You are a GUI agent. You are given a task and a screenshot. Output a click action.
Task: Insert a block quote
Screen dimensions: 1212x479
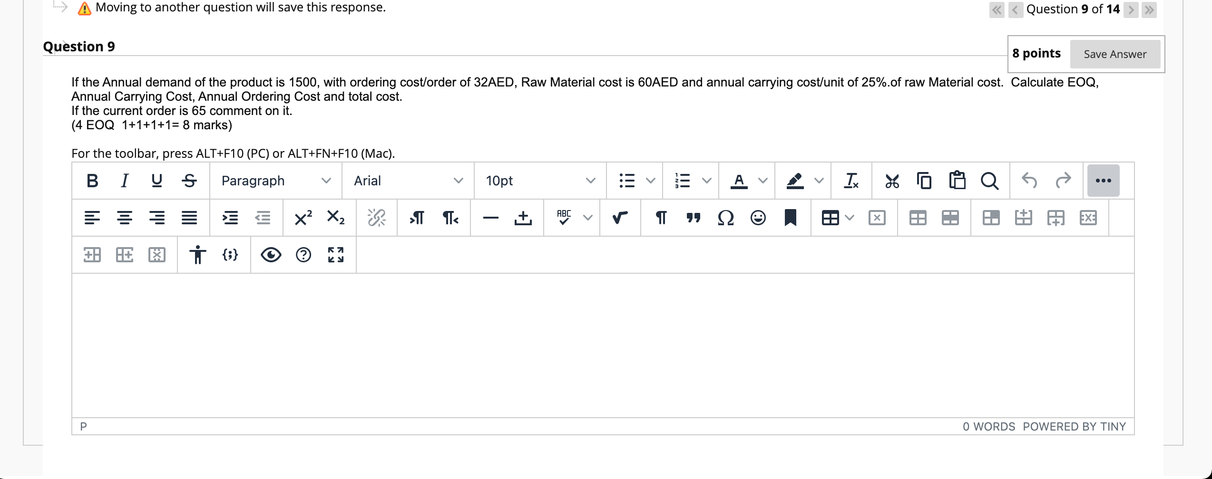(x=694, y=218)
